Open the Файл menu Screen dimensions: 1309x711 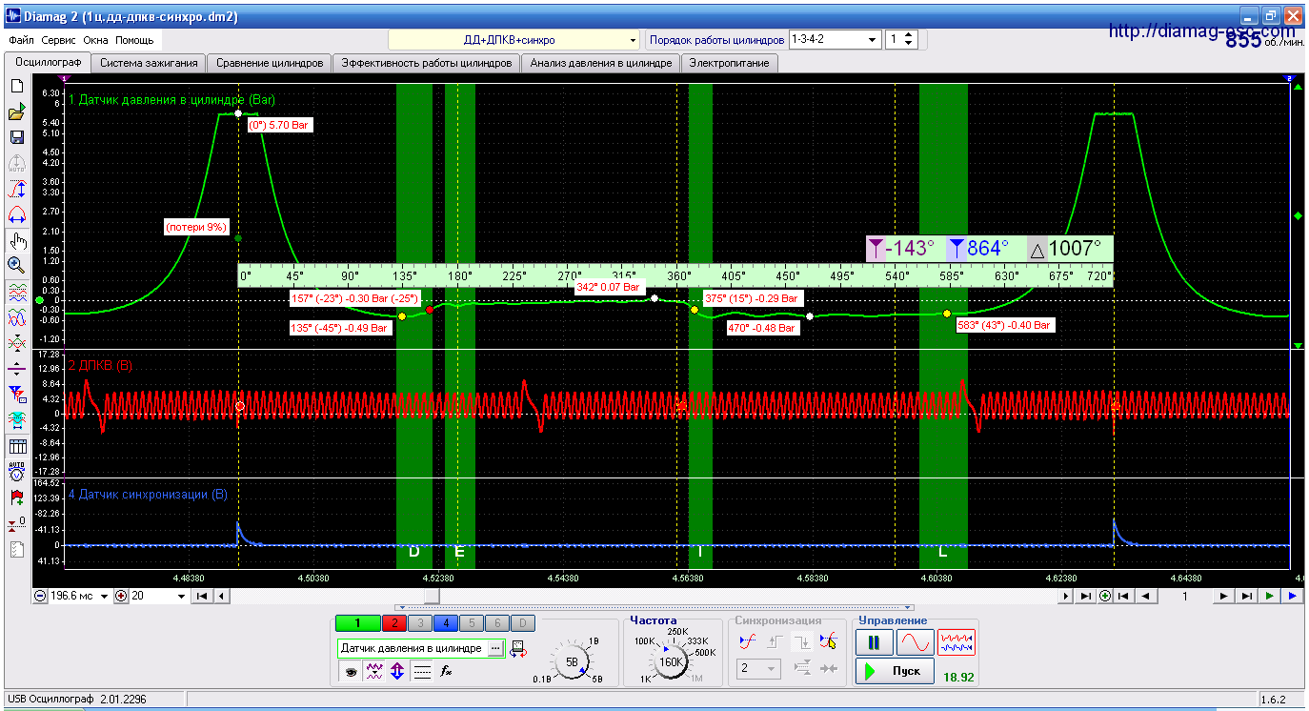[x=22, y=41]
